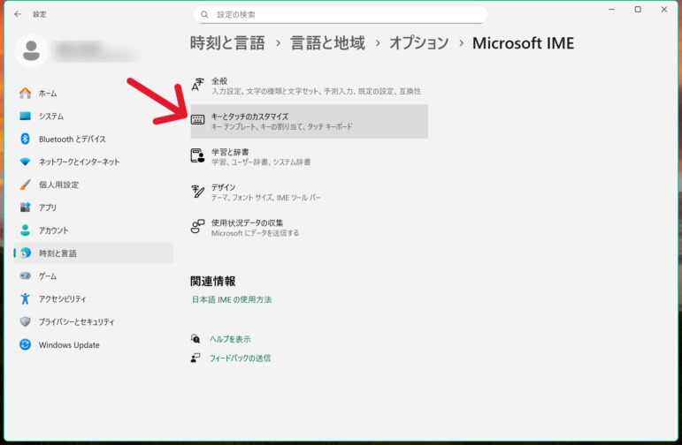
Task: Click 日本語 IME の使用方法 link
Action: tap(232, 300)
